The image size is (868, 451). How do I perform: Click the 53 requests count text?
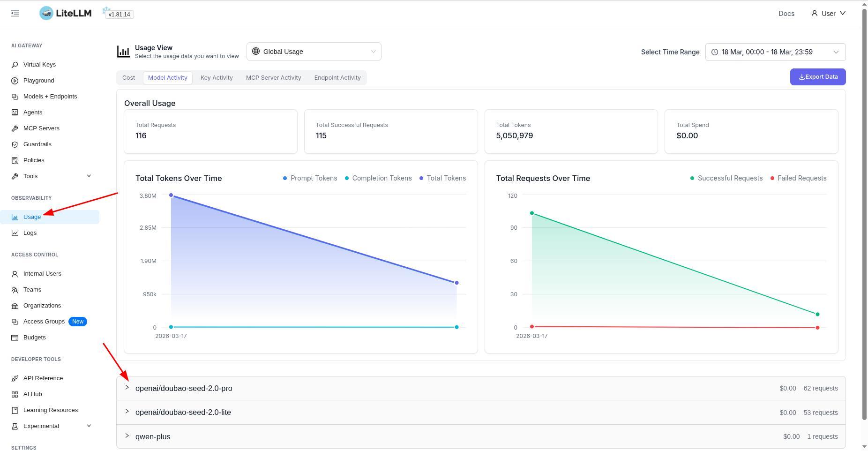[x=821, y=413]
